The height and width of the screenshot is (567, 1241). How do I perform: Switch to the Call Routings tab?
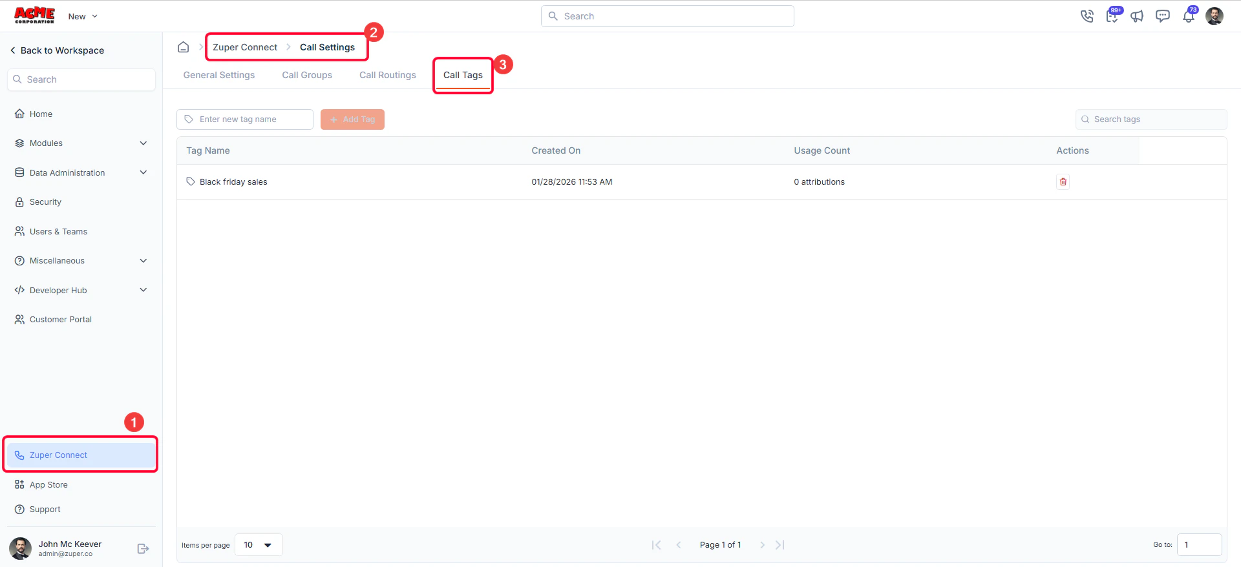coord(388,75)
